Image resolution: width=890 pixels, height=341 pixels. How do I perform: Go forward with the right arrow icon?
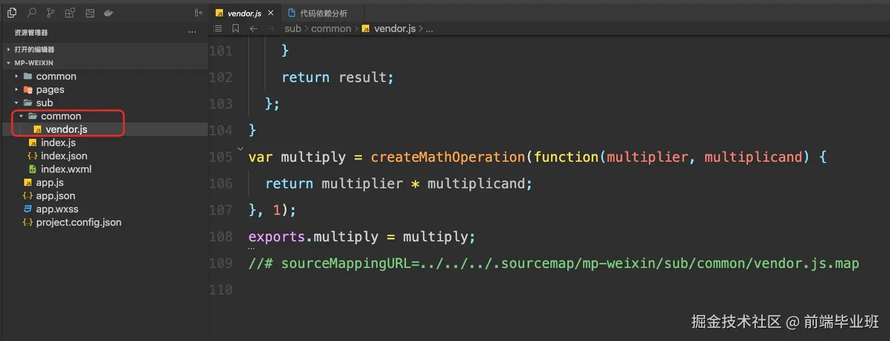pos(271,28)
